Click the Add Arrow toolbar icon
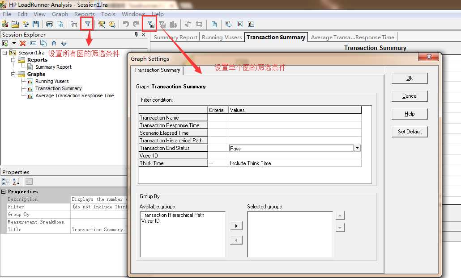The image size is (461, 278). point(240,25)
